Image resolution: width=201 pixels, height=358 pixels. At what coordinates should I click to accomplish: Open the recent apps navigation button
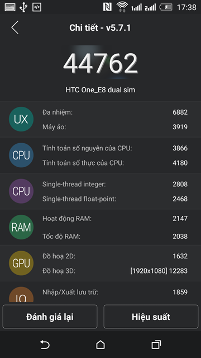click(156, 345)
